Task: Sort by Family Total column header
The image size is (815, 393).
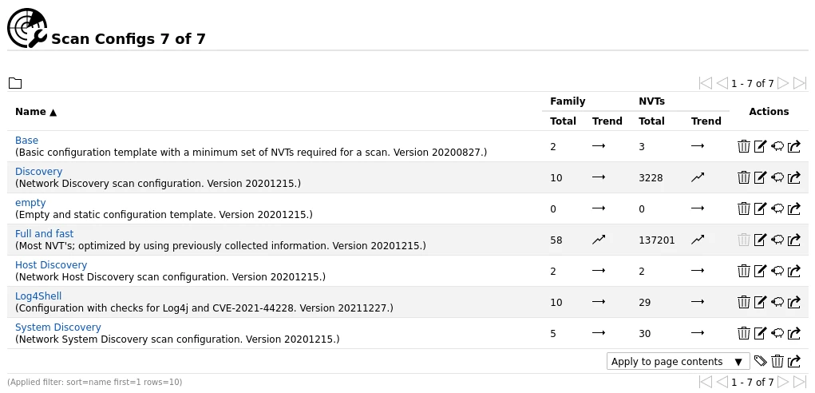Action: 563,121
